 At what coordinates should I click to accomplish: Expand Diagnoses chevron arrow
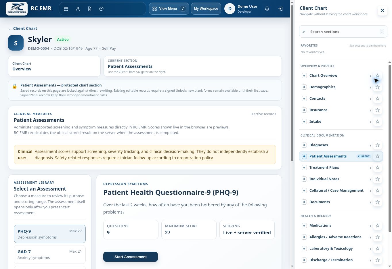(x=370, y=145)
